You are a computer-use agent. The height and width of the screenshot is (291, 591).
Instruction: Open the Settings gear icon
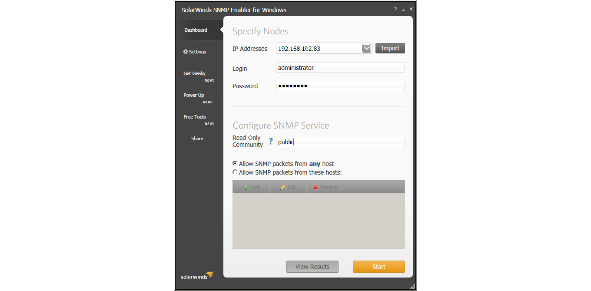[186, 51]
